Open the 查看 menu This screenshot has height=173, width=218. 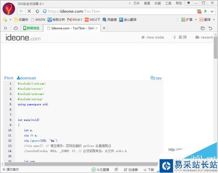click(147, 3)
